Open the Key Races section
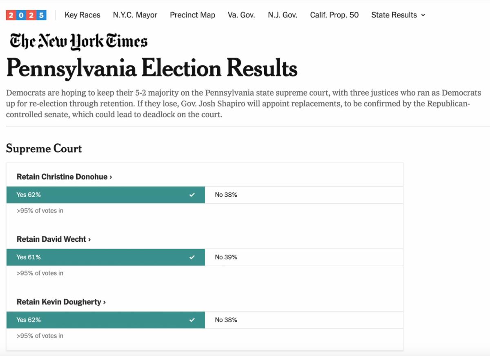 point(82,15)
